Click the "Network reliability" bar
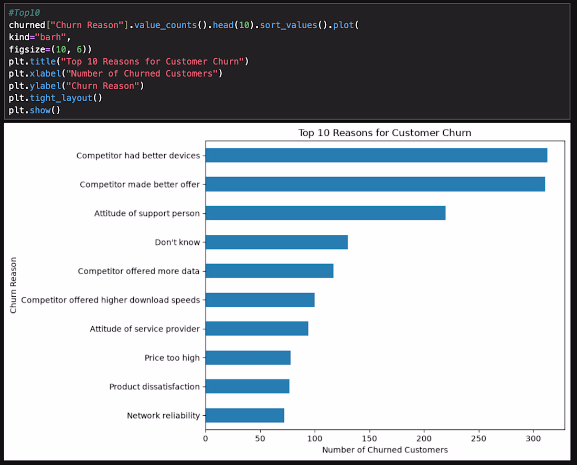The height and width of the screenshot is (465, 577). 245,415
